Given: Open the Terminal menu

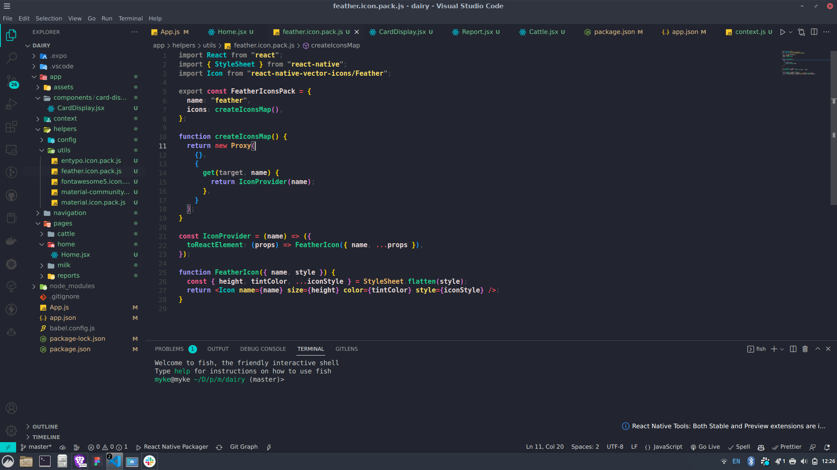Looking at the screenshot, I should 130,18.
